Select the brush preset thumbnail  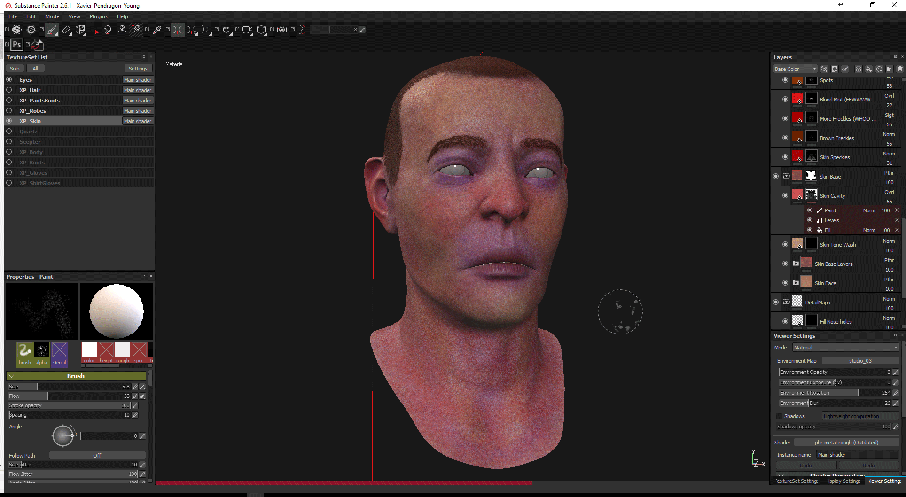(25, 353)
